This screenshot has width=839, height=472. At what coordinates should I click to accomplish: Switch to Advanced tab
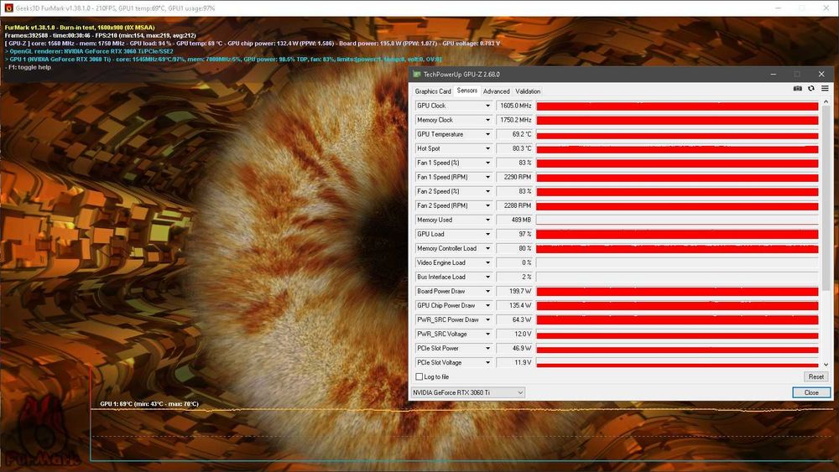coord(497,91)
